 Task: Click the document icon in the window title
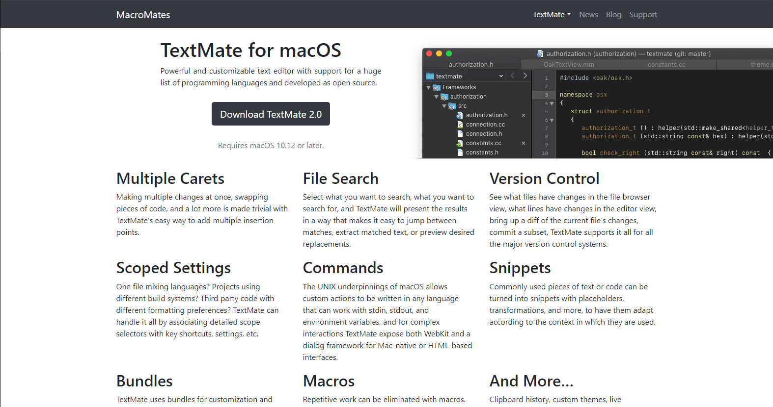point(540,54)
